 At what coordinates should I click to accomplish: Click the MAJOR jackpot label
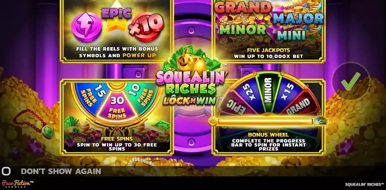298,18
